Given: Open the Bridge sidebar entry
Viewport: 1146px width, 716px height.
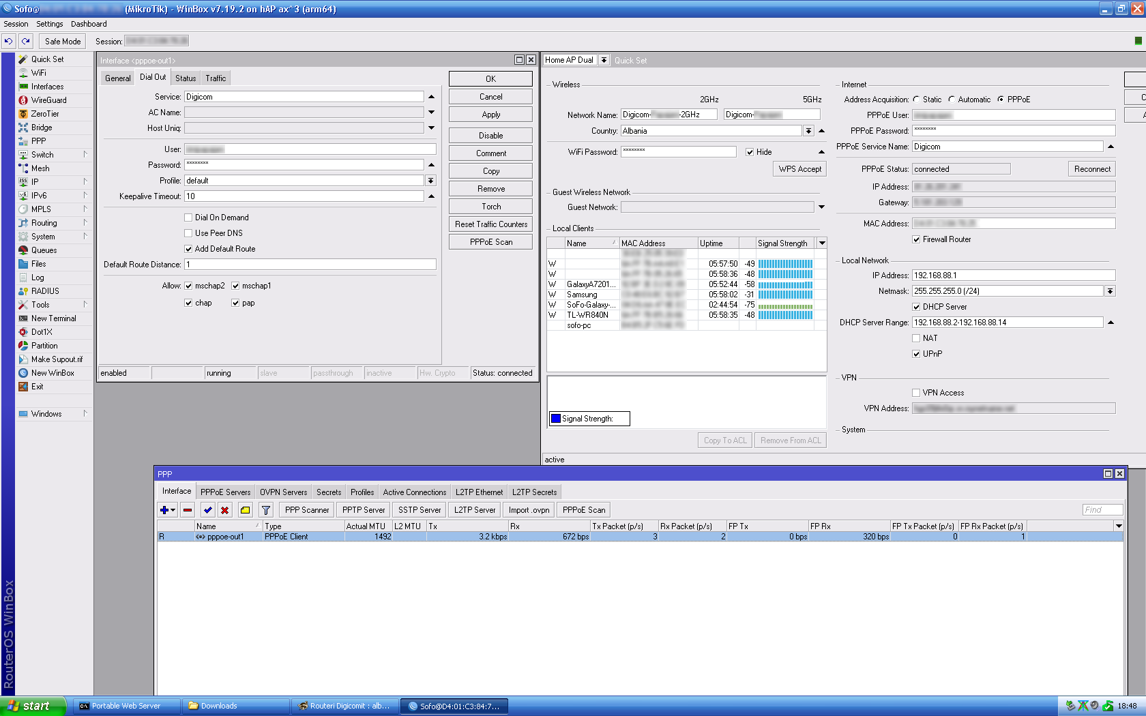Looking at the screenshot, I should 42,128.
